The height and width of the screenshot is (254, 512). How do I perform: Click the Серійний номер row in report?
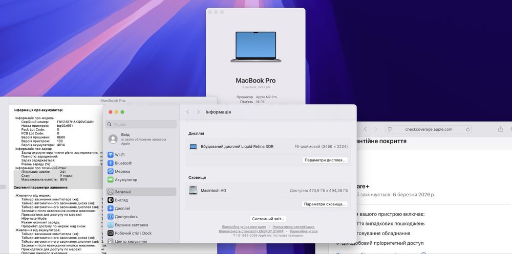pyautogui.click(x=57, y=122)
